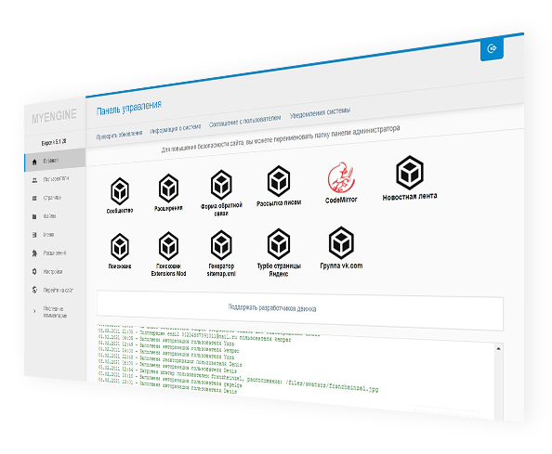Open the Рассылка писем module icon

click(279, 181)
